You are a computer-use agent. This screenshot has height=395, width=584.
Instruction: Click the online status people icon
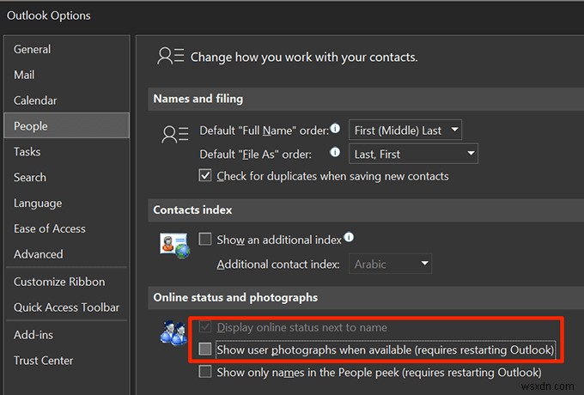(174, 332)
